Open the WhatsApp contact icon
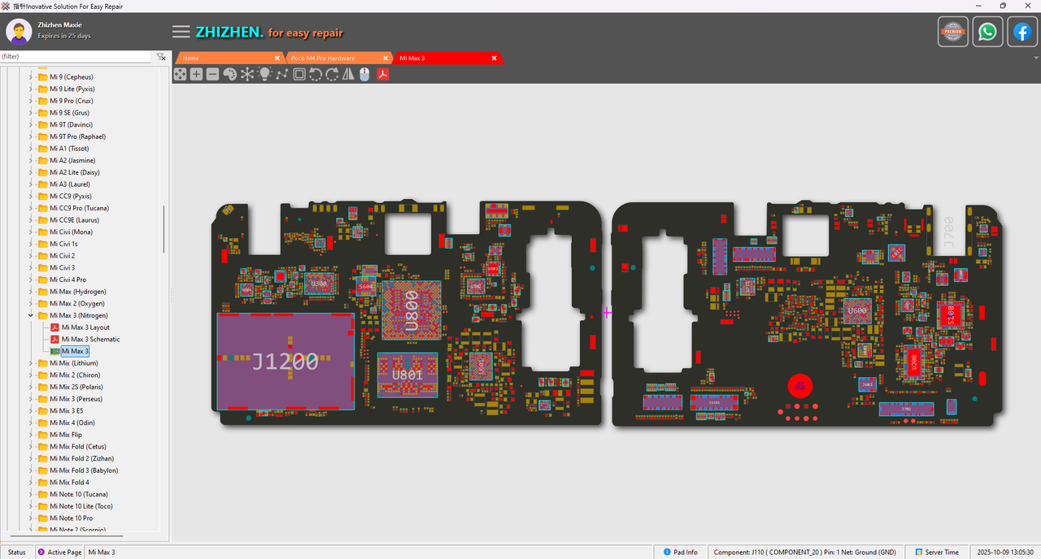This screenshot has width=1041, height=559. (987, 32)
